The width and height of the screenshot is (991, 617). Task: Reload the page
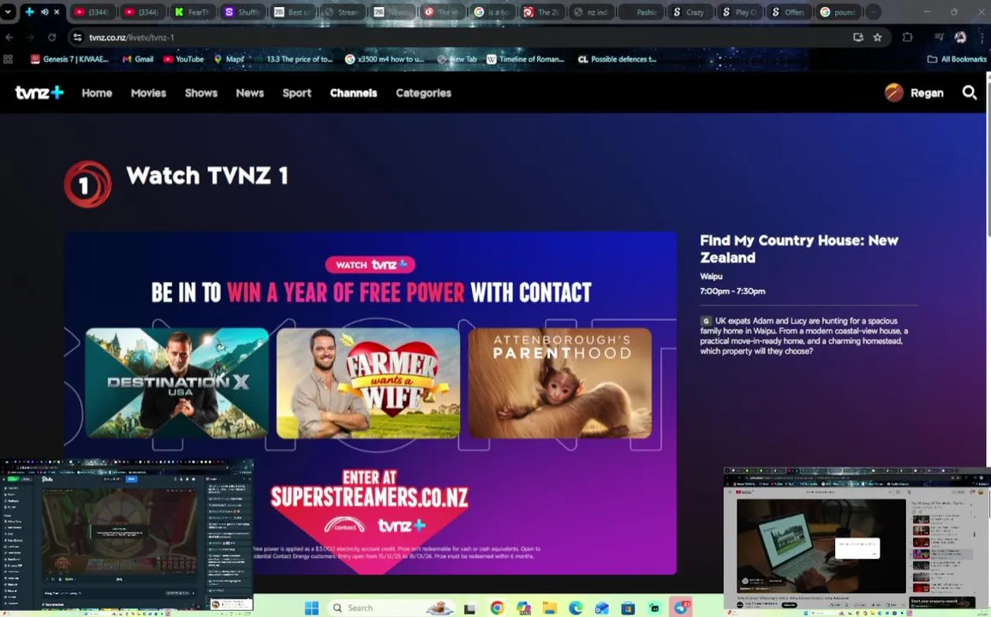tap(52, 38)
